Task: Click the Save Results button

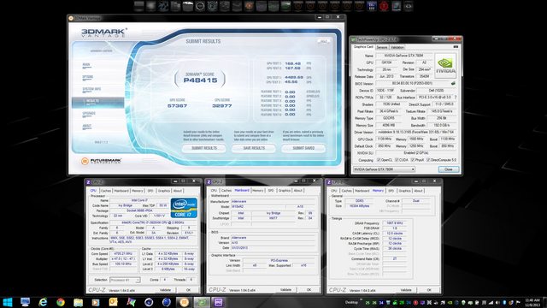Action: point(254,148)
